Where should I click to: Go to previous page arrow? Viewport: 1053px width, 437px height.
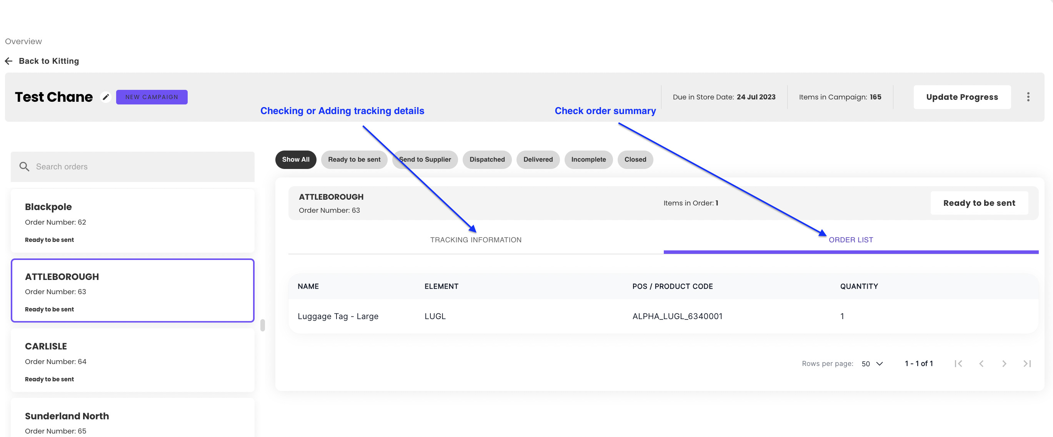click(x=981, y=364)
